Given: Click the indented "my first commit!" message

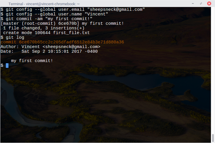Looking at the screenshot, I should (32, 61).
